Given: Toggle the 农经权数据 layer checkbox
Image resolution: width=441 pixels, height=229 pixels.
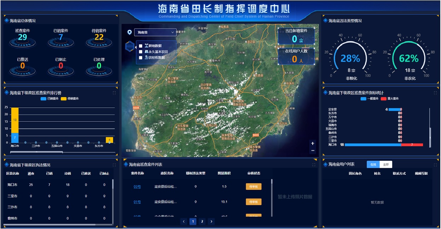Looking at the screenshot, I should click(141, 58).
